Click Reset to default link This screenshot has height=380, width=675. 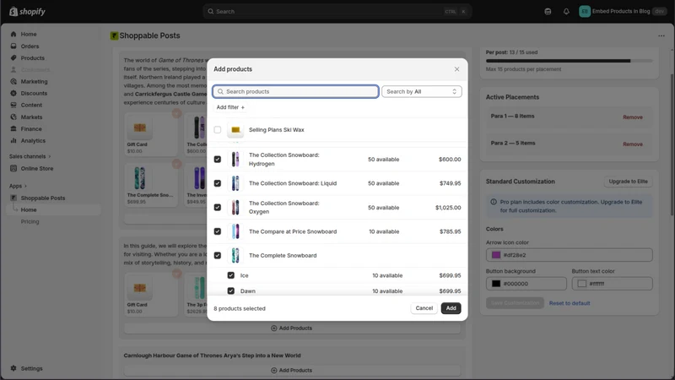[x=569, y=303]
